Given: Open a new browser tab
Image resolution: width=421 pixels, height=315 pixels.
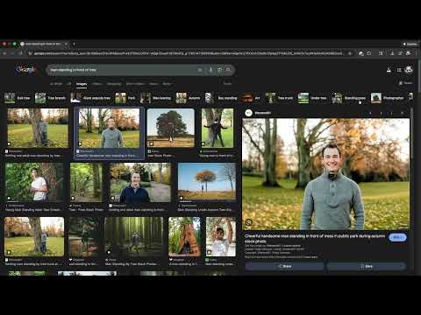Looking at the screenshot, I should click(74, 44).
